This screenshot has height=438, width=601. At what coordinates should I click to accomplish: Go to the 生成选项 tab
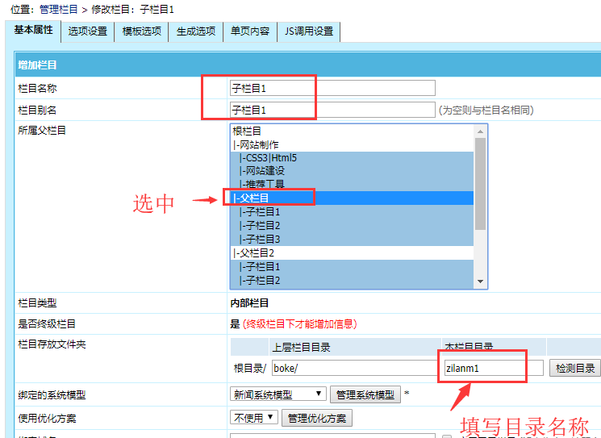(x=196, y=31)
